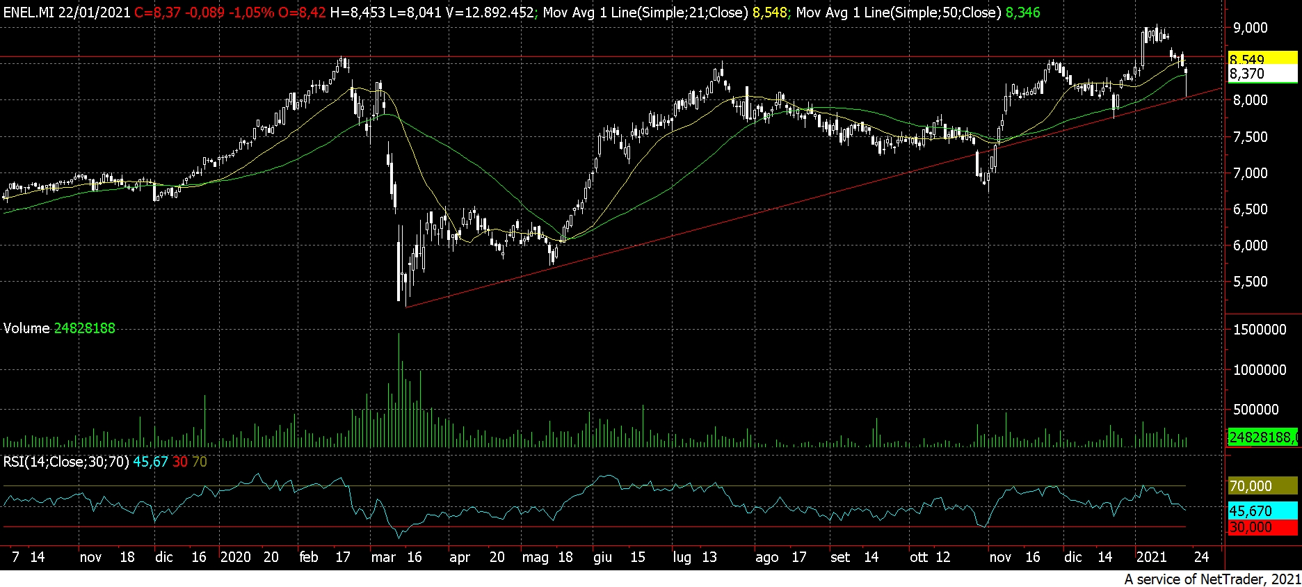Click the 21-period Mov Avg legend label
1302x587 pixels.
pyautogui.click(x=646, y=12)
